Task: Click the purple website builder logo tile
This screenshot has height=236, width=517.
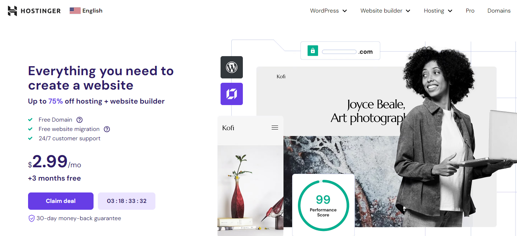Action: (232, 94)
